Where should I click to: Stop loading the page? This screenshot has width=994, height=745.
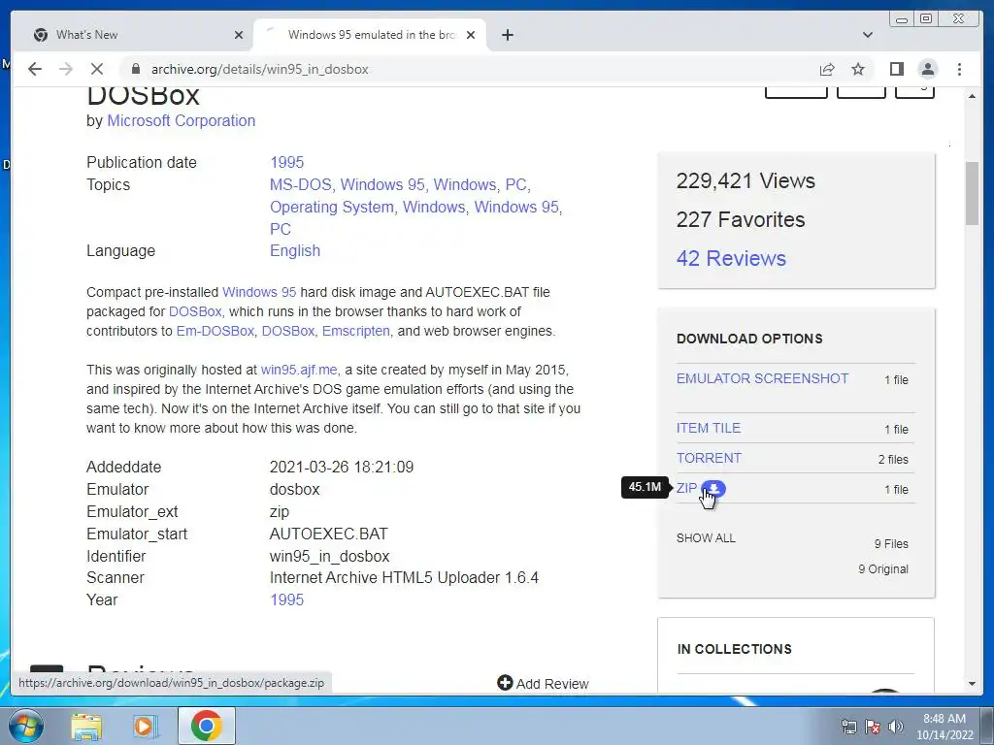[x=97, y=69]
